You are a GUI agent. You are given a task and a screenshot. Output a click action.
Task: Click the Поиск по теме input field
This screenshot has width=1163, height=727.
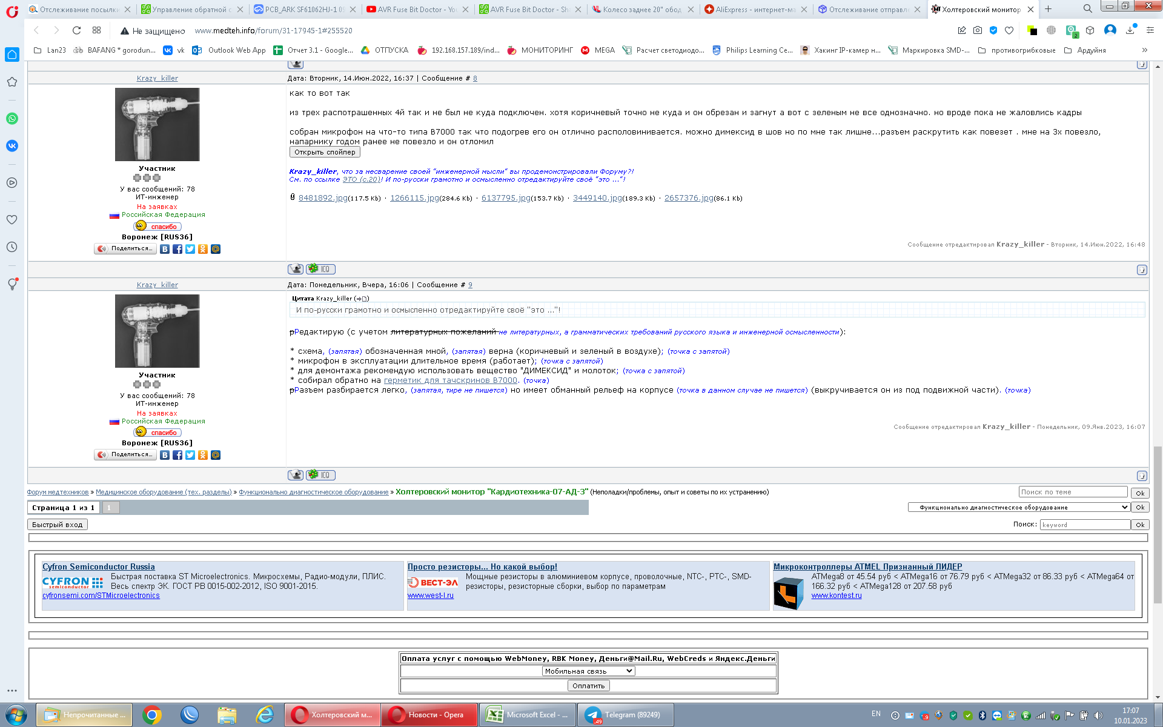tap(1072, 492)
